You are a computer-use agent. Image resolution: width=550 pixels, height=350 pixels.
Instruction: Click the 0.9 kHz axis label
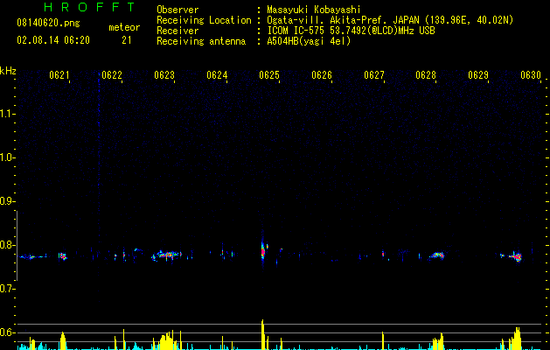pos(7,201)
